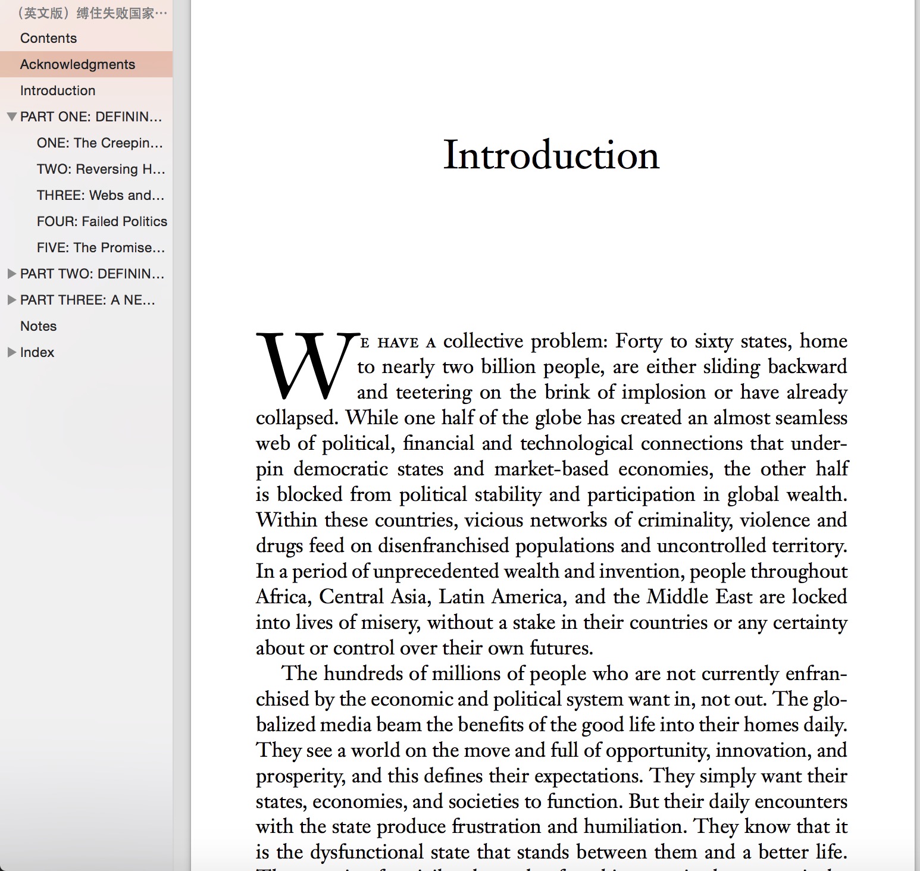Image resolution: width=920 pixels, height=871 pixels.
Task: Expand the Index section triangle
Action: coord(11,352)
